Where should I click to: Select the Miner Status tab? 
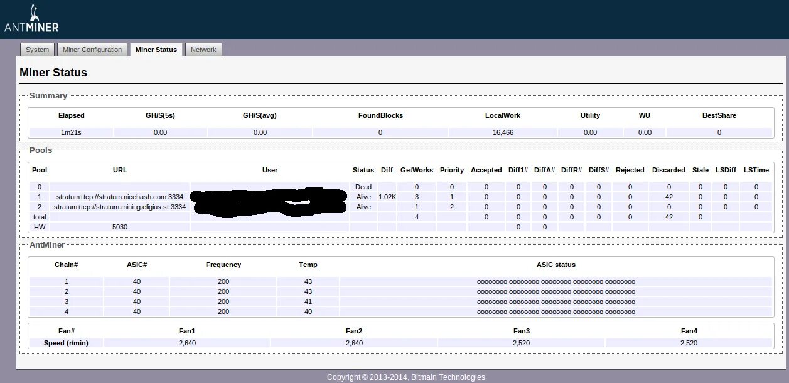tap(156, 50)
